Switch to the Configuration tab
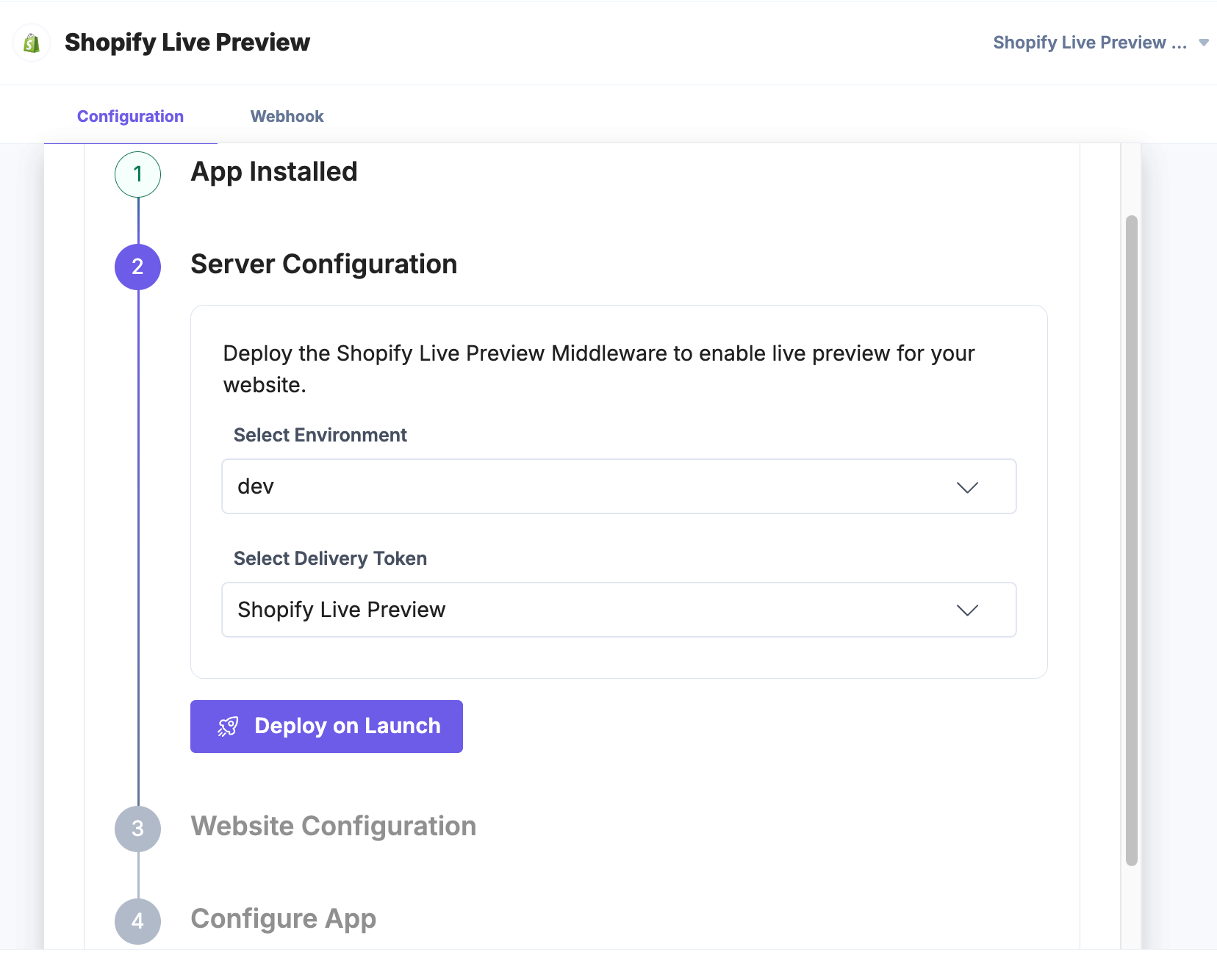Screen dimensions: 1217x955 pyautogui.click(x=130, y=117)
